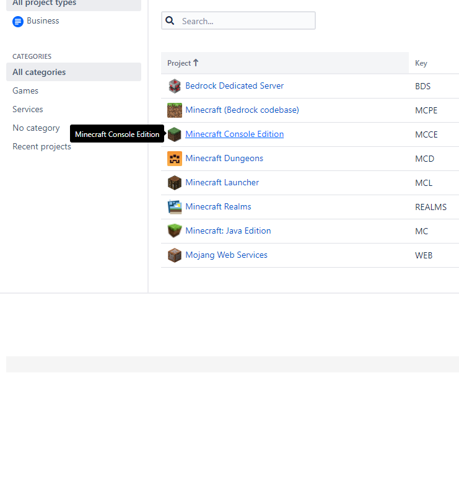This screenshot has width=459, height=479.
Task: Click the CATEGORIES section heading
Action: (32, 56)
